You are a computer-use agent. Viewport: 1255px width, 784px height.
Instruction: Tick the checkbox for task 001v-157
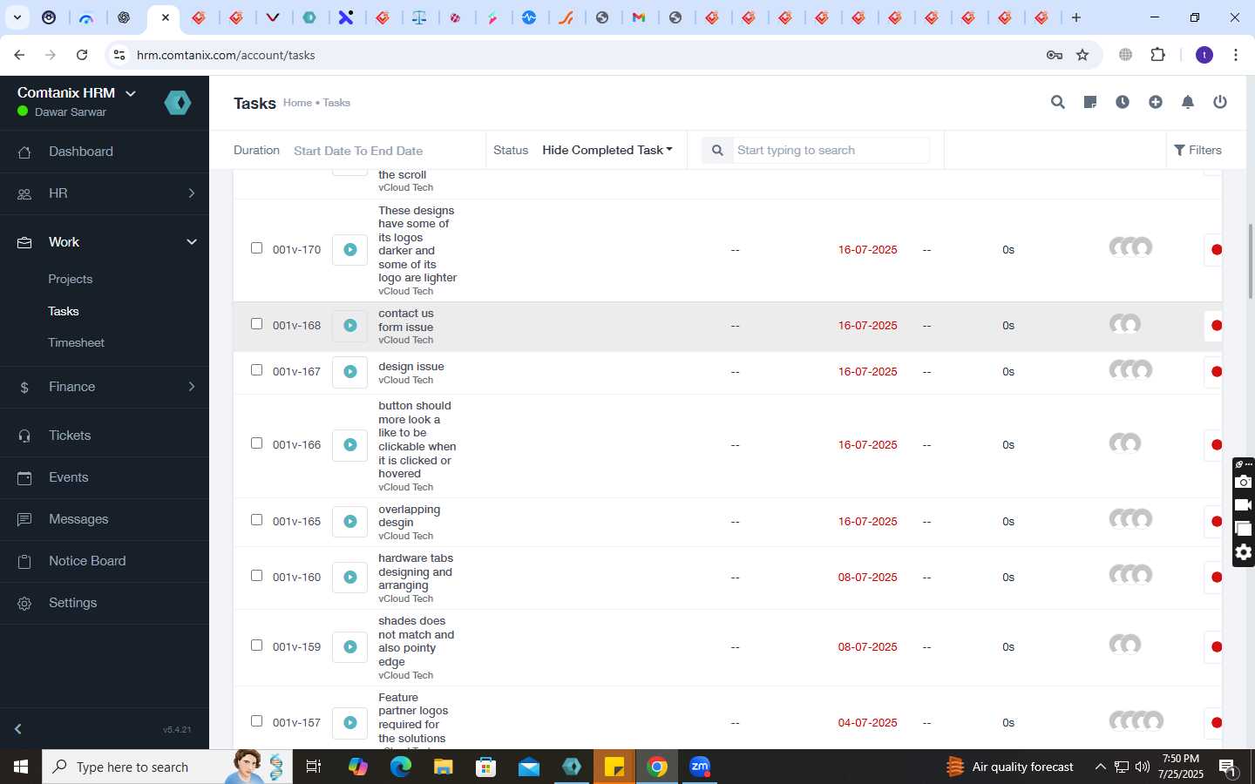tap(256, 721)
